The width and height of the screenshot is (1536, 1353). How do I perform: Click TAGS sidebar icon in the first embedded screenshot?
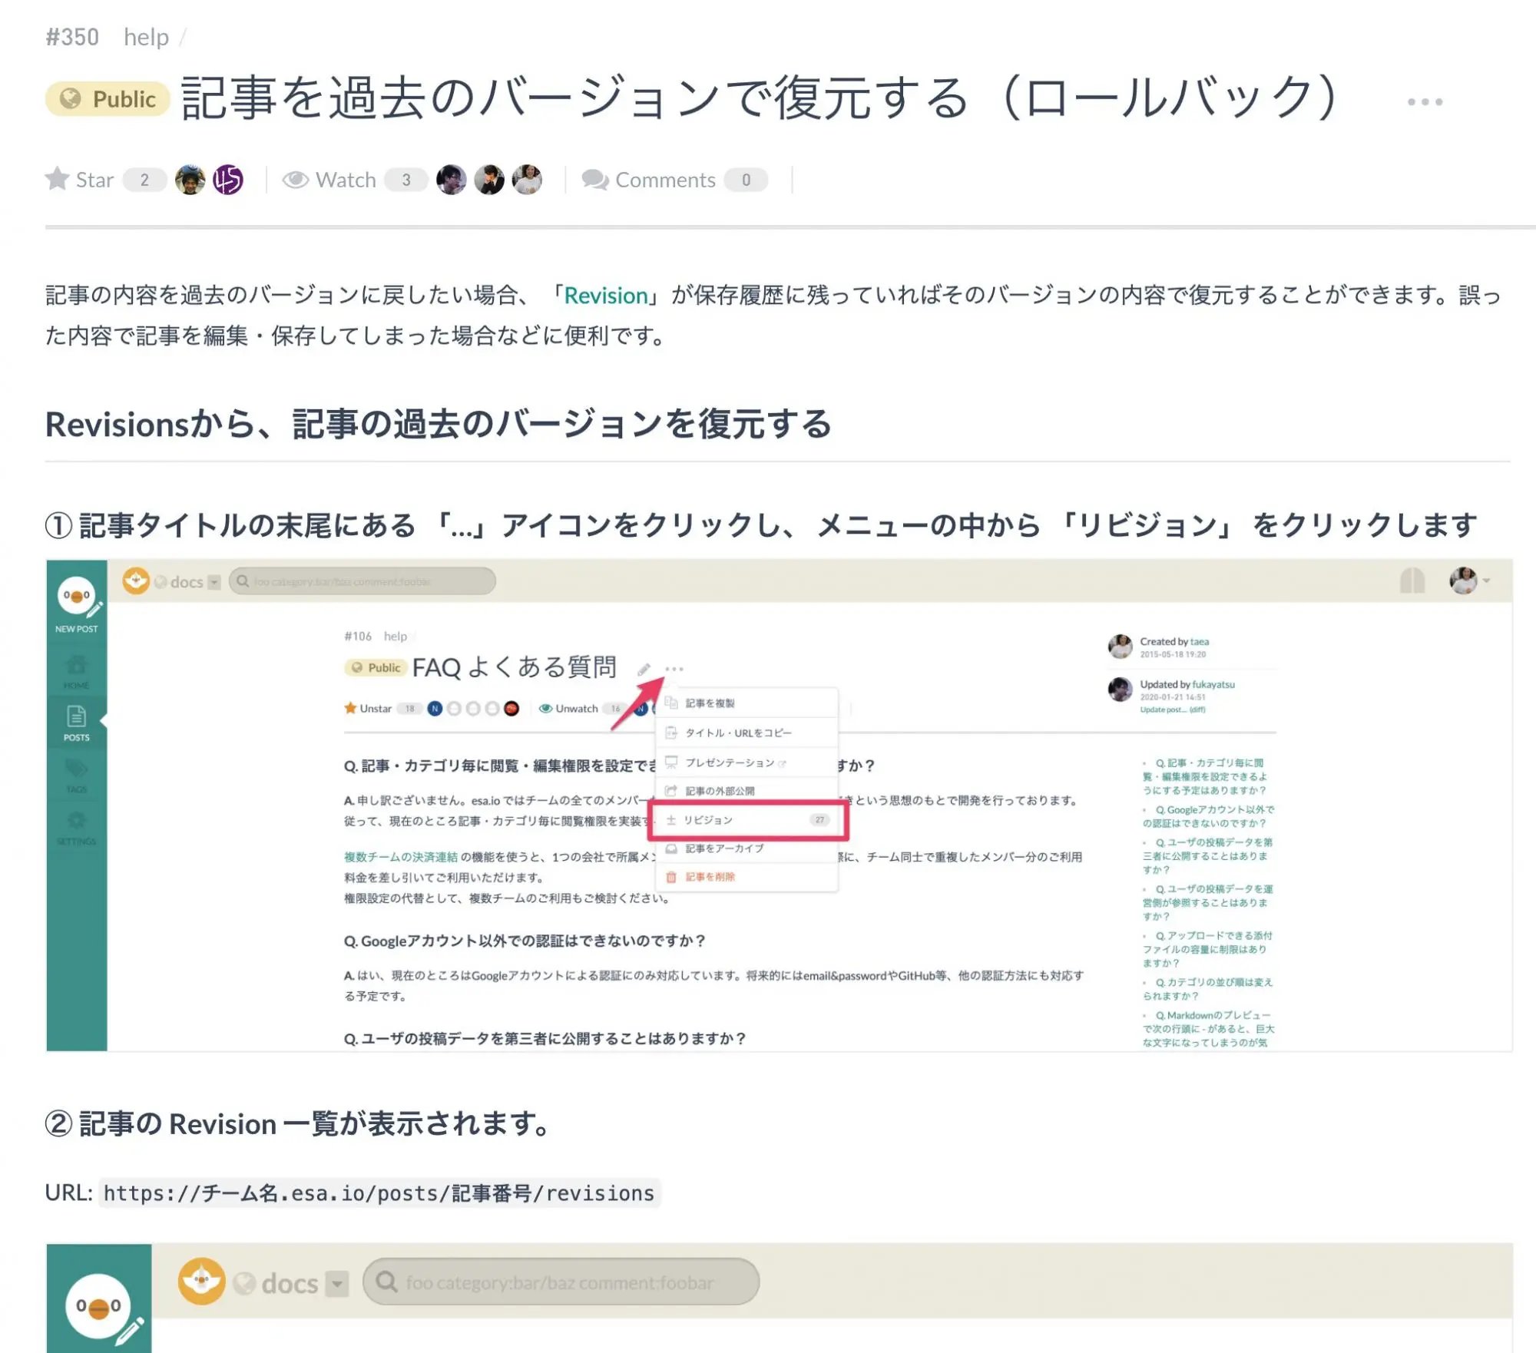(76, 776)
